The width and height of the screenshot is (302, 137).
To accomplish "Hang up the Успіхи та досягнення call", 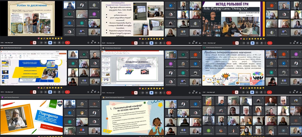I will tap(67, 43).
